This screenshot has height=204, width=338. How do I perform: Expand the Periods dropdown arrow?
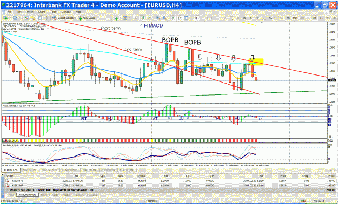130,18
